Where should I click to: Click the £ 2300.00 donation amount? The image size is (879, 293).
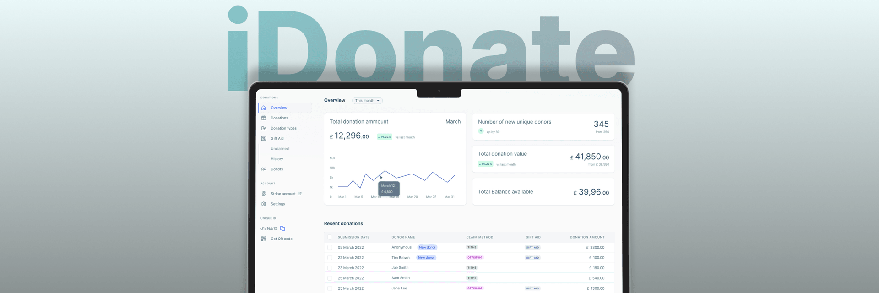595,247
